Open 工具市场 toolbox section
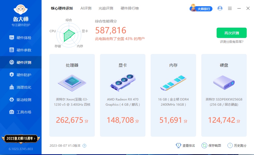 tap(21, 112)
